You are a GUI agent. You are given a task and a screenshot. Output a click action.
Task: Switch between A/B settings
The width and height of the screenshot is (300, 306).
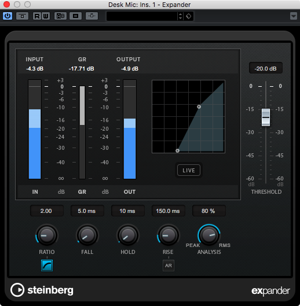point(60,16)
